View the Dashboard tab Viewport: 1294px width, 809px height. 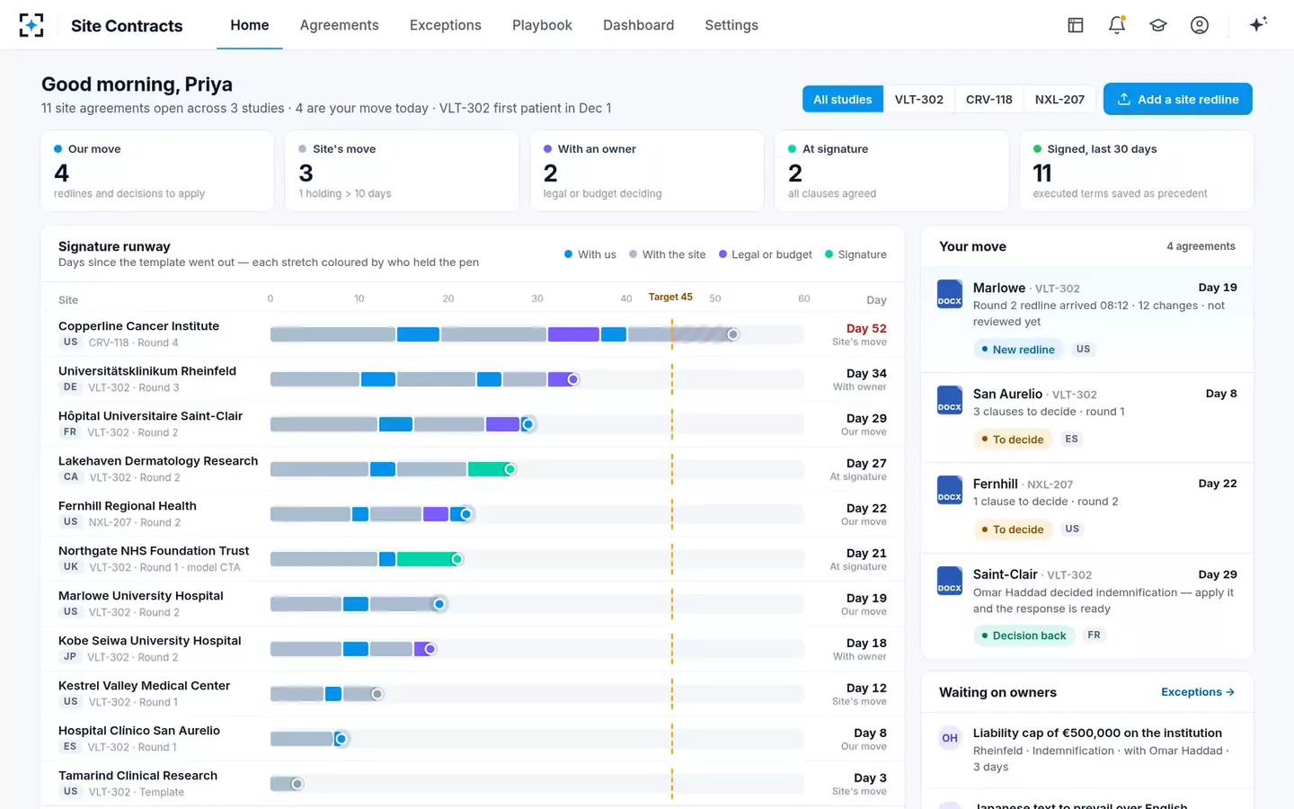click(638, 25)
